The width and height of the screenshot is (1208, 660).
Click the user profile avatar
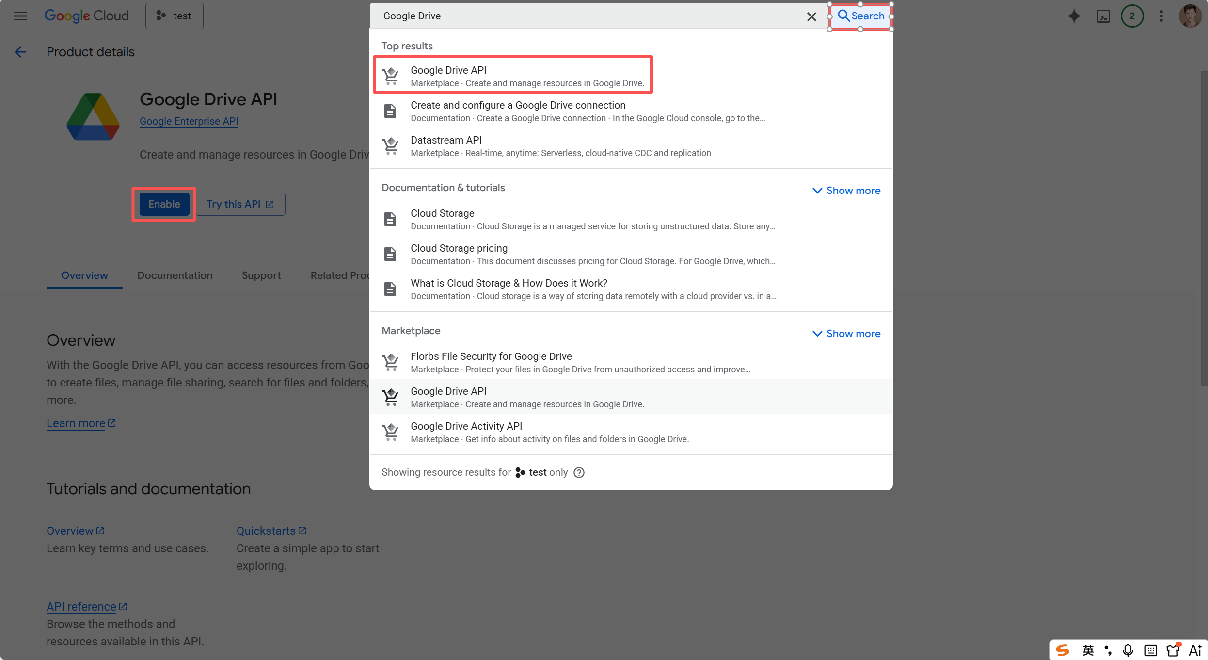(1190, 16)
